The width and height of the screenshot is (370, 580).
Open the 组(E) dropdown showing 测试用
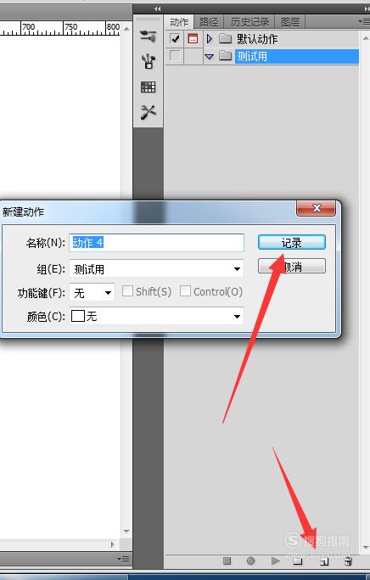pyautogui.click(x=156, y=268)
